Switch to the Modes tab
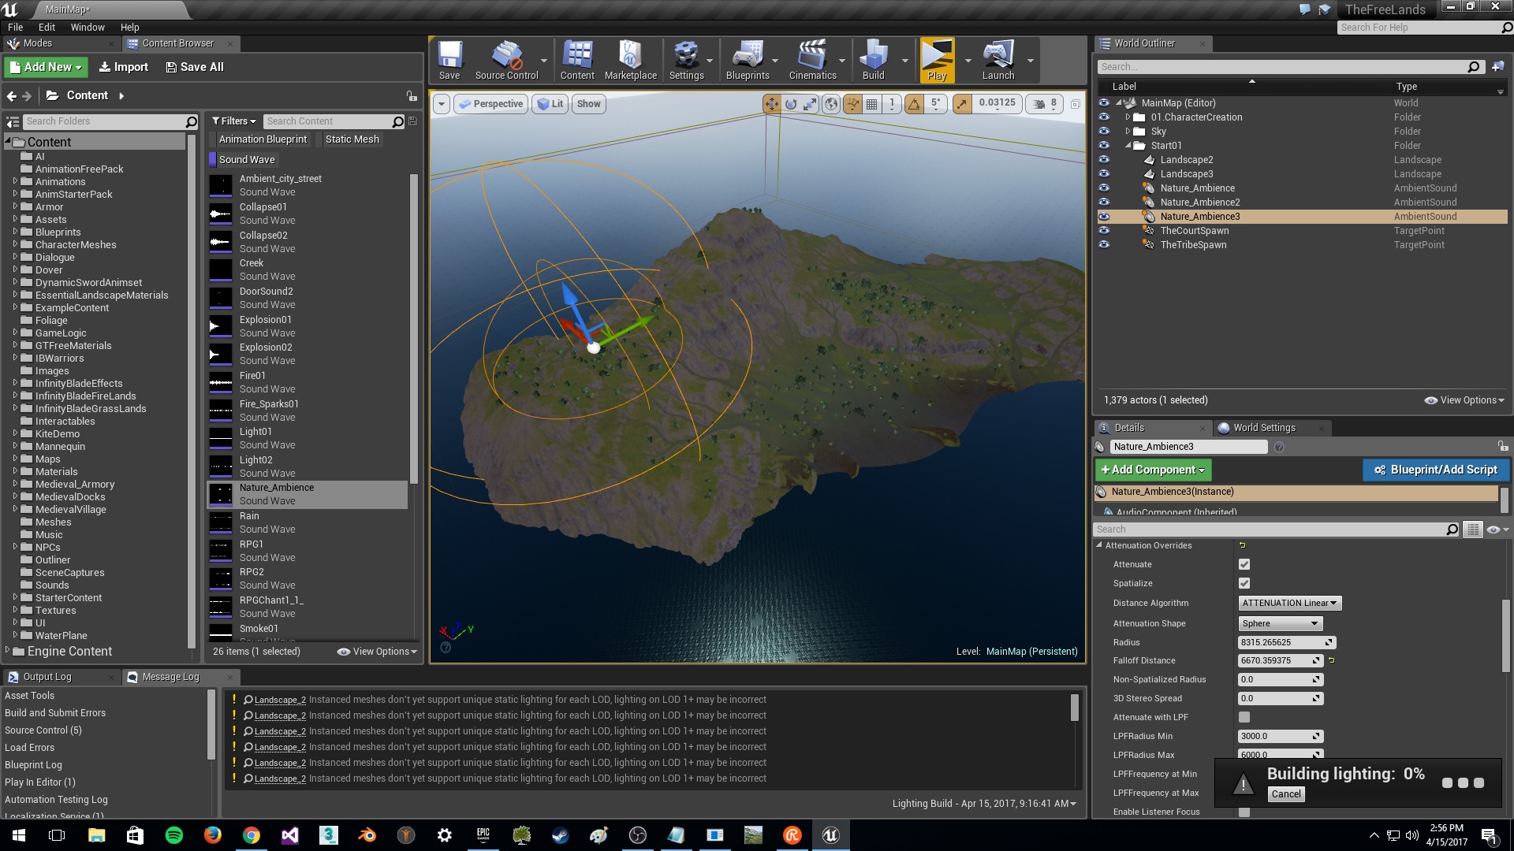This screenshot has height=851, width=1514. (37, 43)
